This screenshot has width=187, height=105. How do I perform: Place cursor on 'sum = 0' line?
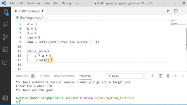point(34,38)
